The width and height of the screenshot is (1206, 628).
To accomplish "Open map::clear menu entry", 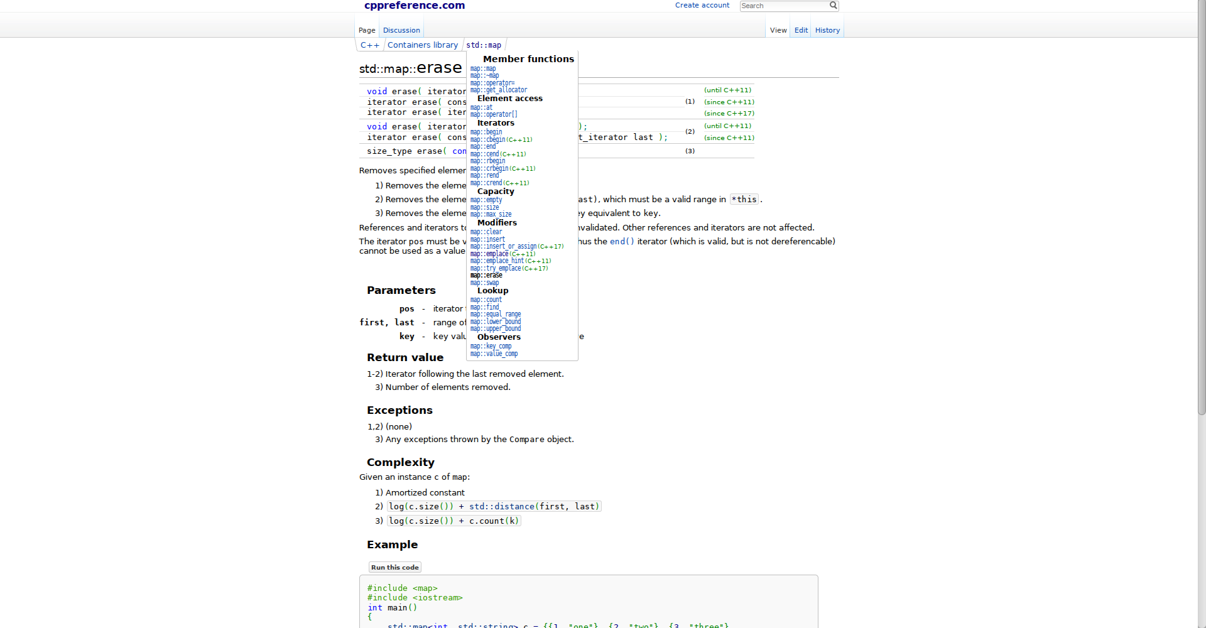I will (x=486, y=232).
